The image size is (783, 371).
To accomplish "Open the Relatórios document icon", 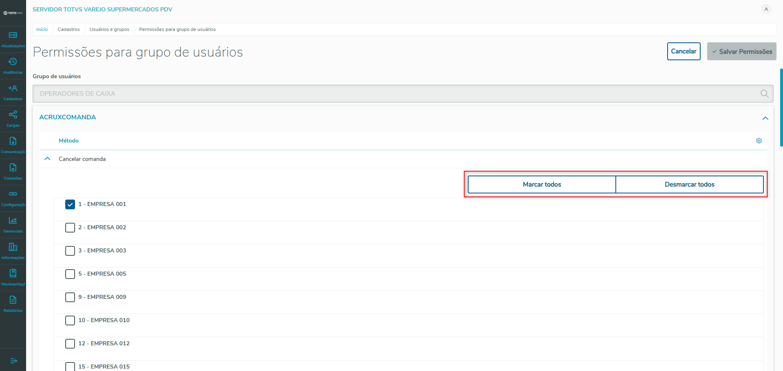I will (13, 300).
